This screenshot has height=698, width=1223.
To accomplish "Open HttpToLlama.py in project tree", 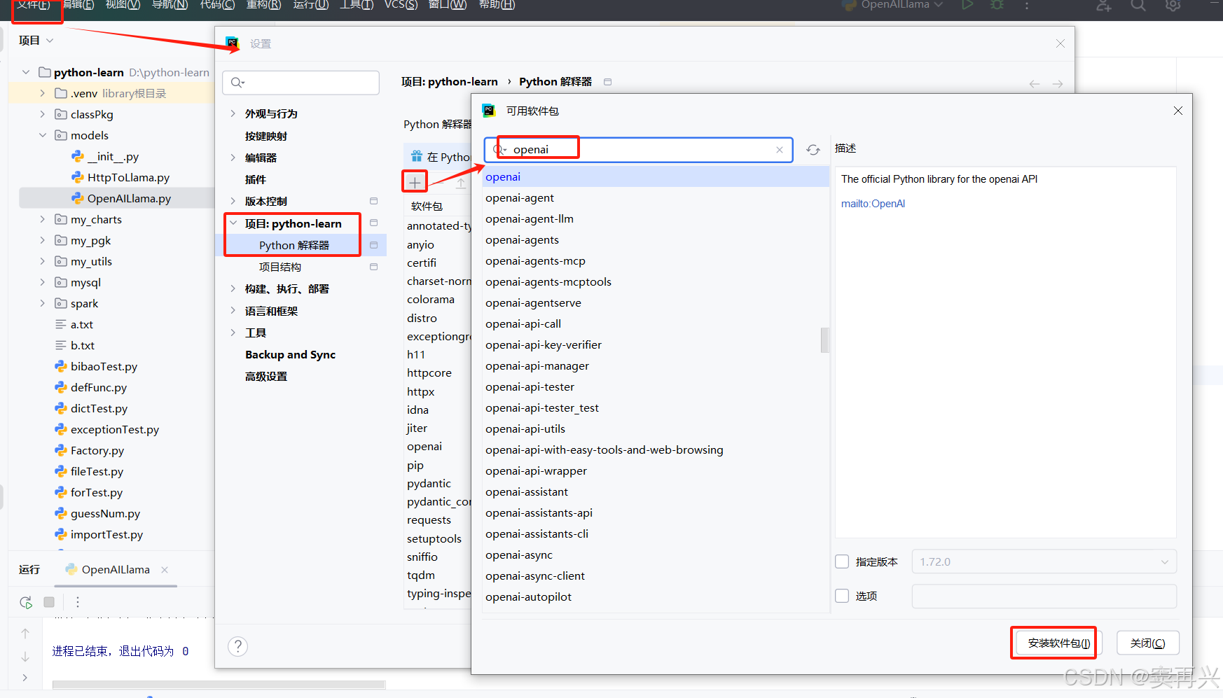I will tap(128, 178).
